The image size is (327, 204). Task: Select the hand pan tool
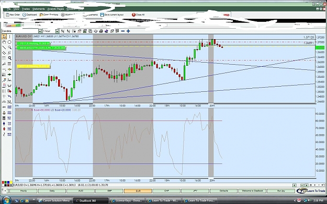(4, 42)
